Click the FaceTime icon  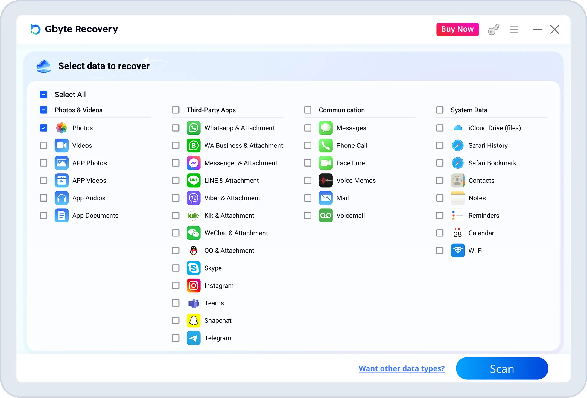(326, 163)
